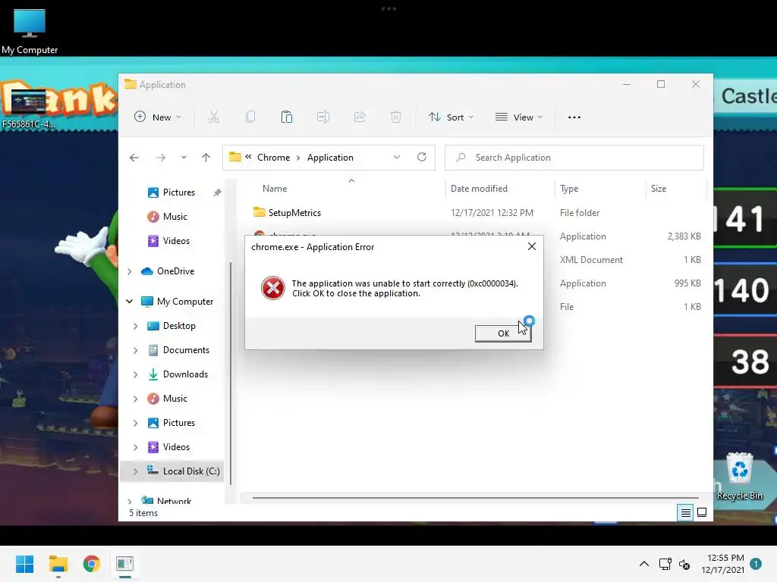
Task: Expand the OneDrive tree node
Action: (129, 271)
